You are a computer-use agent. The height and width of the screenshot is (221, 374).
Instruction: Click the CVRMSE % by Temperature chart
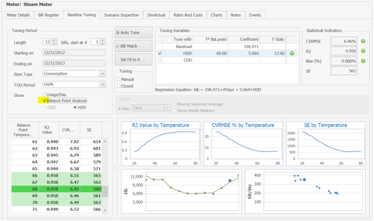[x=243, y=144]
